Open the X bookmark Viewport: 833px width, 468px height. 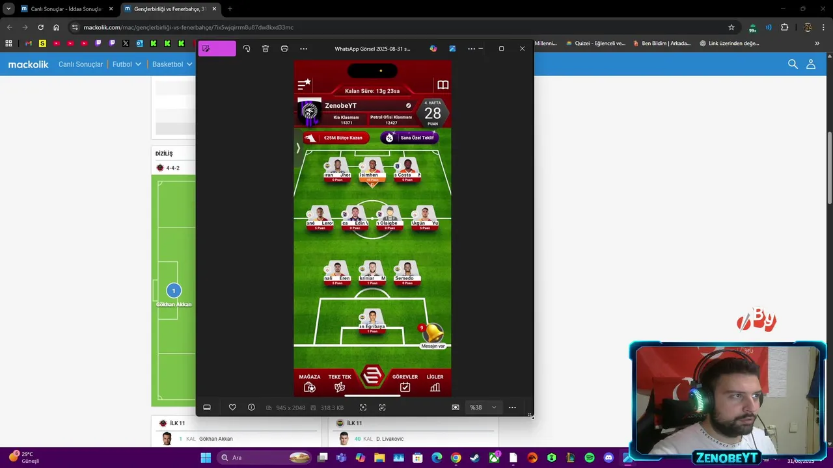point(126,44)
